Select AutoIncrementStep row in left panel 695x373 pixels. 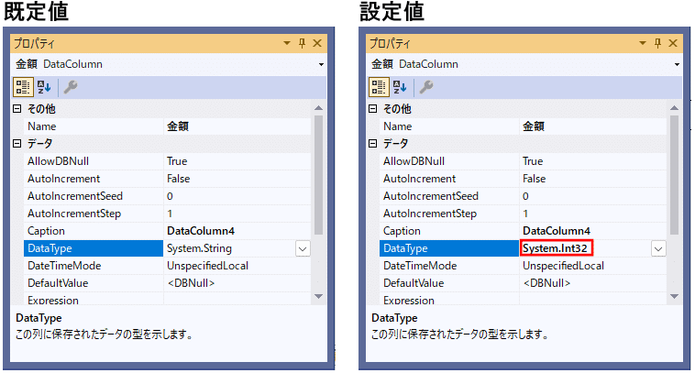click(167, 214)
